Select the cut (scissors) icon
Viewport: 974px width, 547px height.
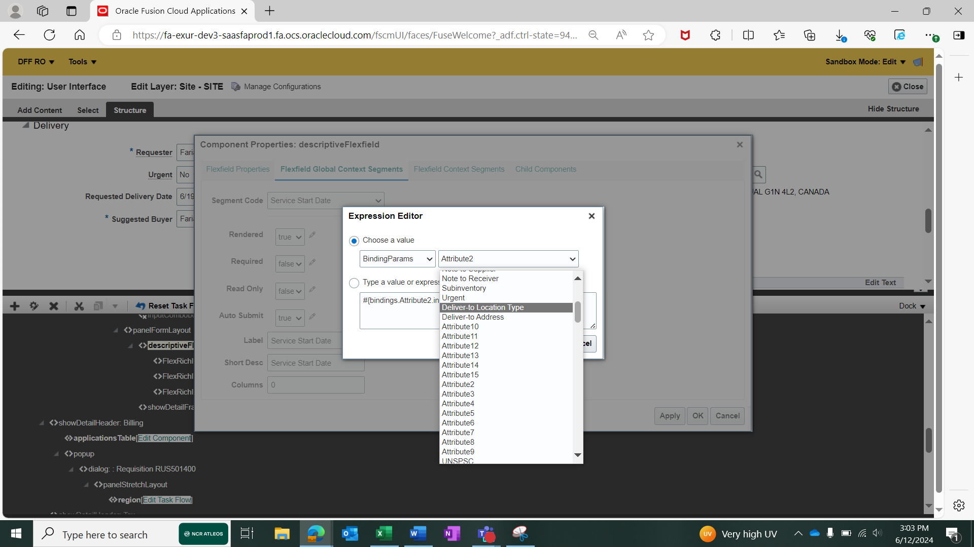tap(79, 306)
